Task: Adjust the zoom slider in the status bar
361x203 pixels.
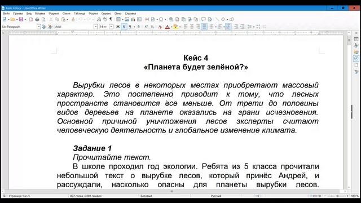Action: pos(337,196)
